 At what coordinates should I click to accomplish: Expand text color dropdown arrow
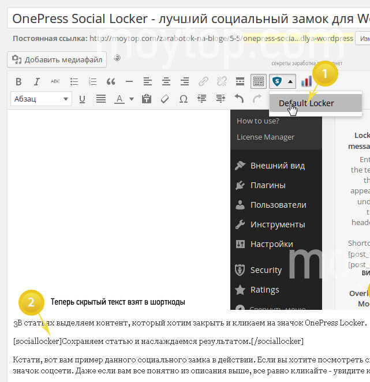coord(132,99)
